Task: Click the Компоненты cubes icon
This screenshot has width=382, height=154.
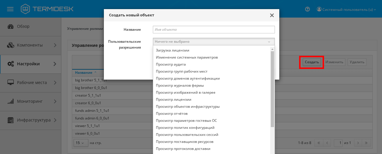Action: [11, 45]
